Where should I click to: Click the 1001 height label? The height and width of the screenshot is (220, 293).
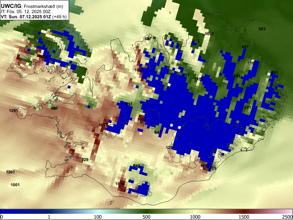pyautogui.click(x=15, y=185)
